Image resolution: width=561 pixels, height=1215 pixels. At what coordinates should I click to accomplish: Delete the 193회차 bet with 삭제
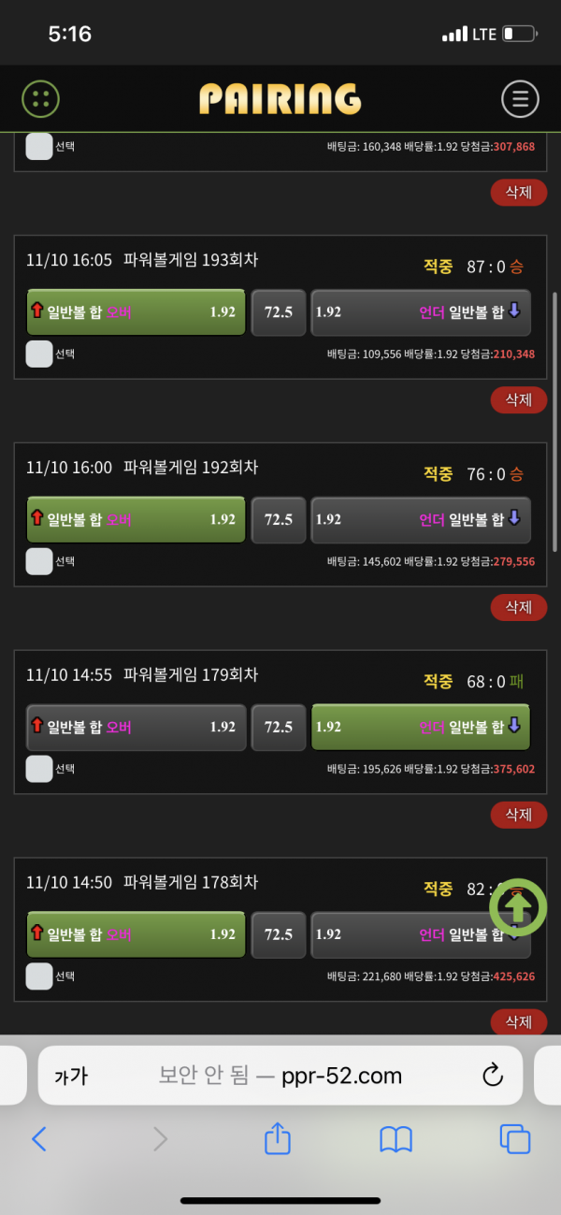518,399
